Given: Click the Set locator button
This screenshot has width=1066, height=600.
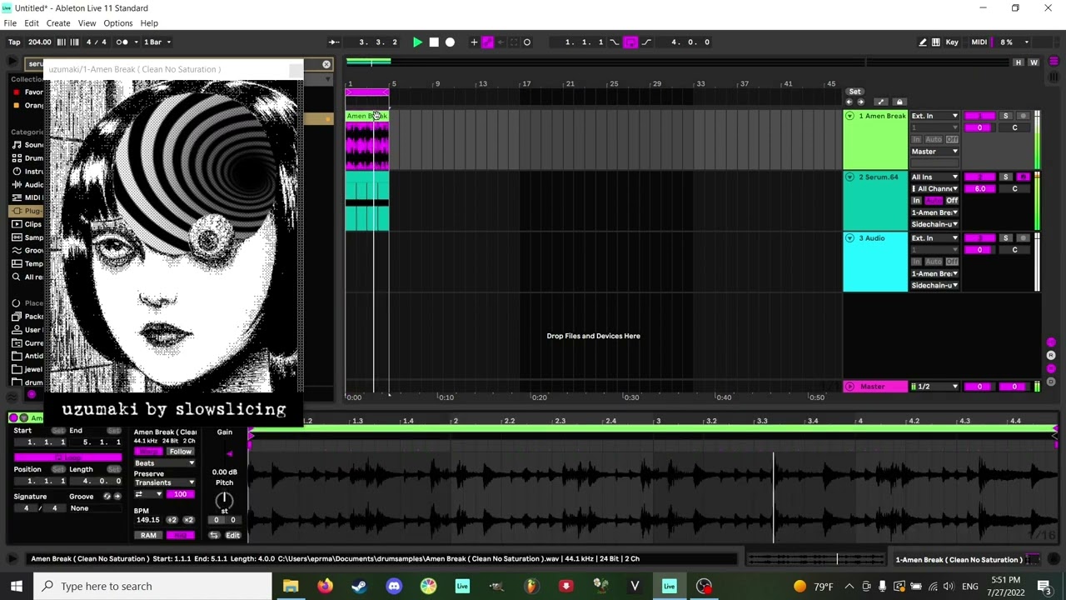Looking at the screenshot, I should pyautogui.click(x=854, y=92).
